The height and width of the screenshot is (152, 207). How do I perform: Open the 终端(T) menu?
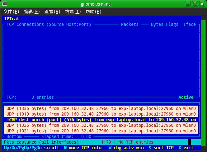click(x=73, y=12)
